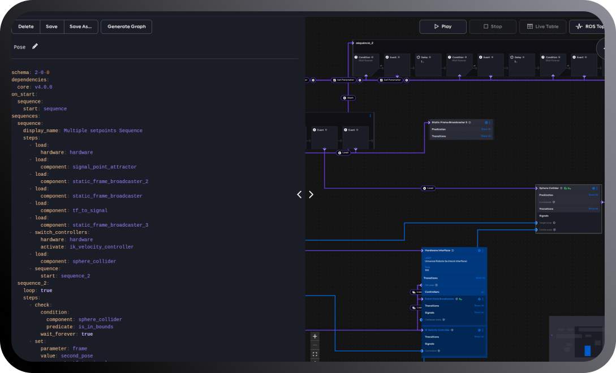The height and width of the screenshot is (373, 616).
Task: Click the fit view icon in canvas controls
Action: coord(315,354)
